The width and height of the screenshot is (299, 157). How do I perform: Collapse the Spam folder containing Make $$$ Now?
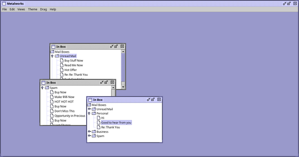(x=42, y=88)
